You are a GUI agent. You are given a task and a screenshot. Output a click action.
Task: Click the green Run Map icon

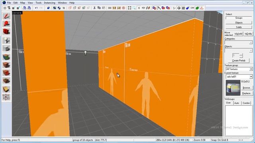tap(197, 8)
